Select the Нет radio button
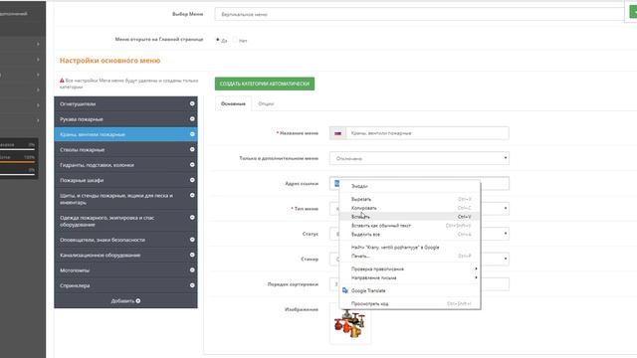 (235, 40)
